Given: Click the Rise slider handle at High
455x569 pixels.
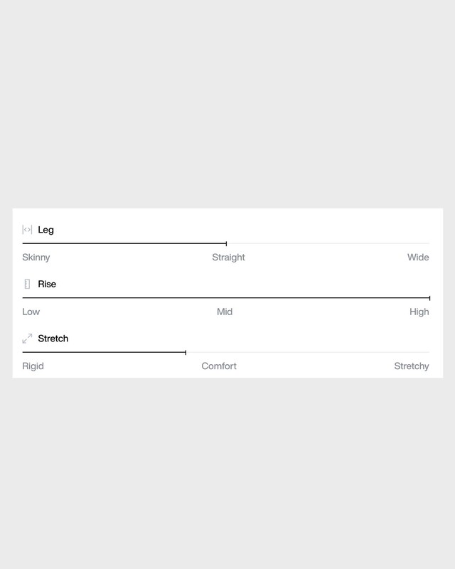Looking at the screenshot, I should tap(429, 298).
